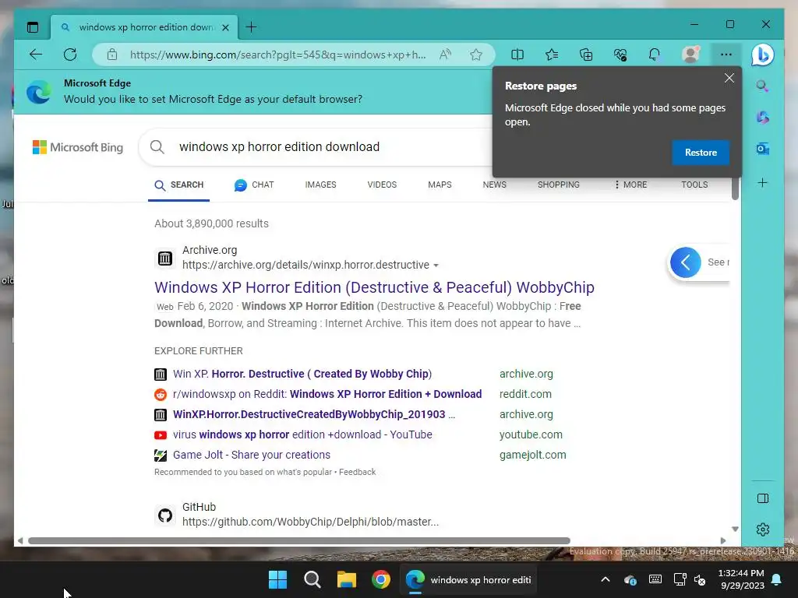Add this page to favorites star
The image size is (798, 598).
pyautogui.click(x=476, y=55)
